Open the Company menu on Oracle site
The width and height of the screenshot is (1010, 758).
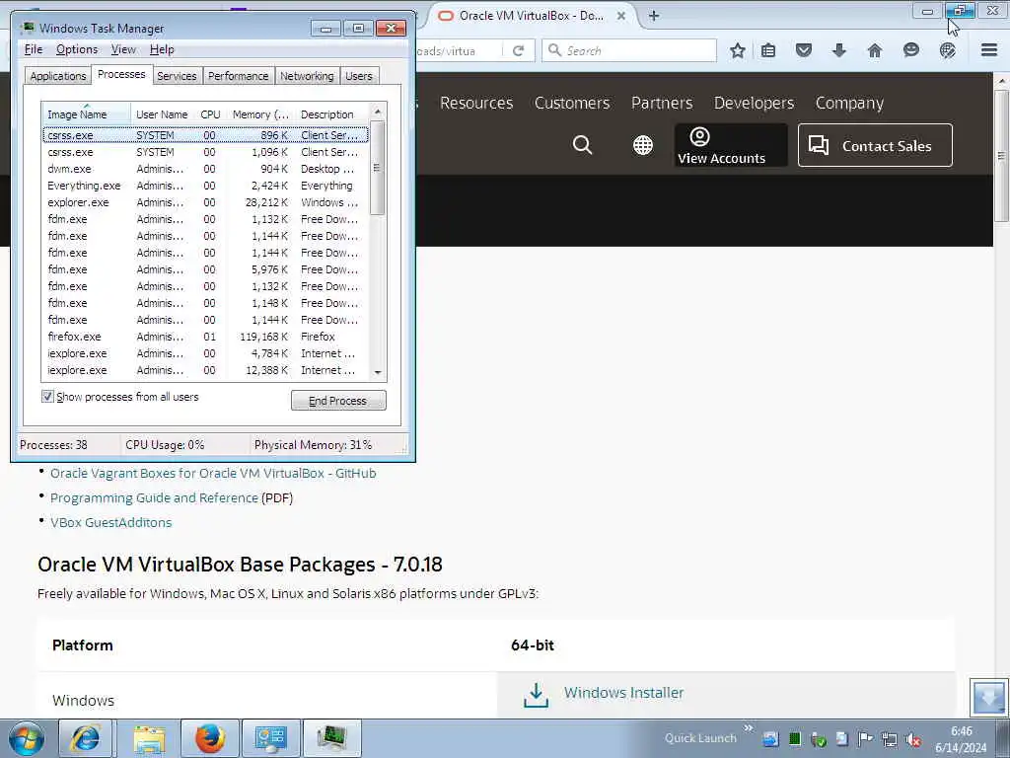point(849,103)
